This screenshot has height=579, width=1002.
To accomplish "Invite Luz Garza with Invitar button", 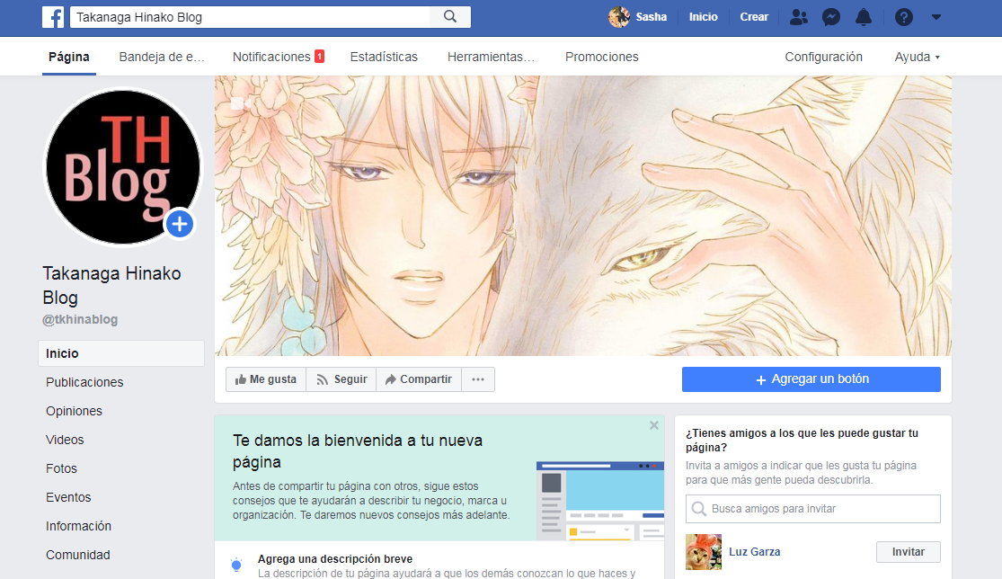I will (x=908, y=551).
